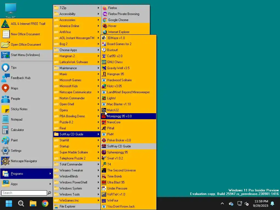Launch VoRTeX v1.0 icon

(104, 194)
